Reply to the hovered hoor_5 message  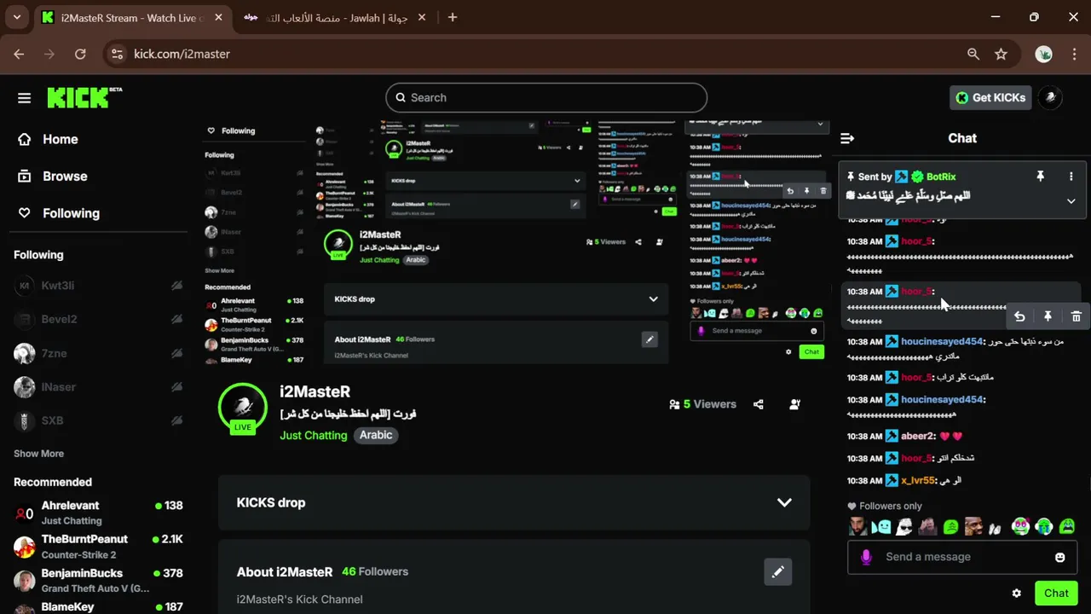point(1019,316)
